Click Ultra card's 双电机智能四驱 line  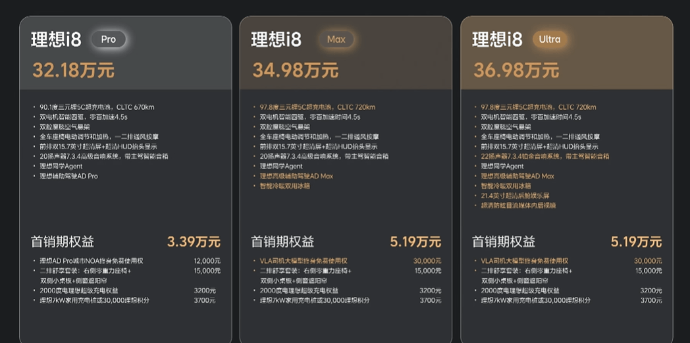[531, 117]
